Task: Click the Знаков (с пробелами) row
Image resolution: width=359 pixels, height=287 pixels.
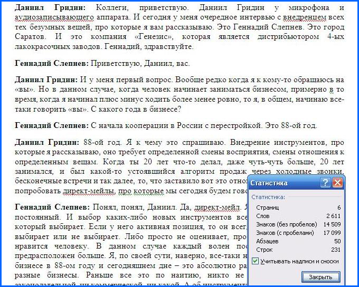Action: [298, 233]
